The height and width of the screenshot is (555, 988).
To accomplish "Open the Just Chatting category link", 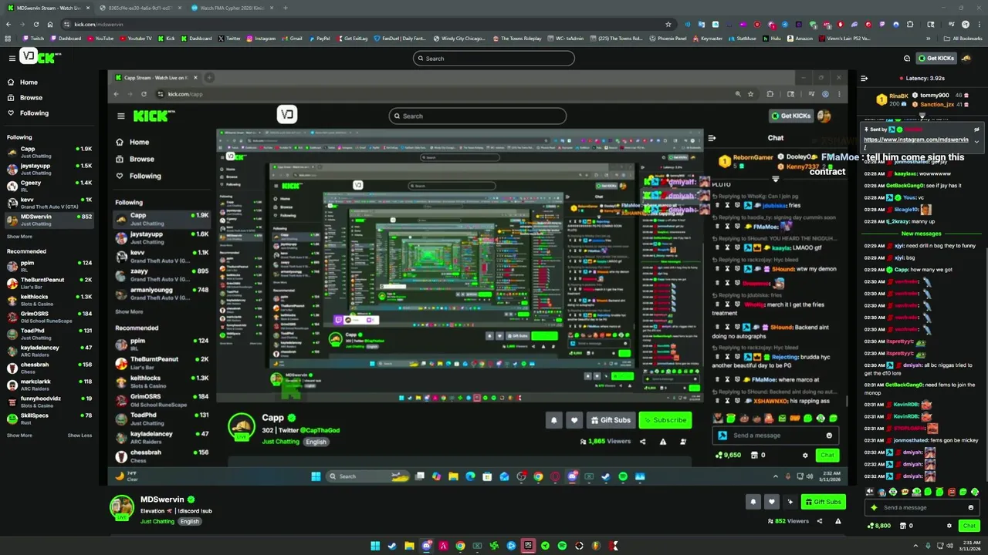I will [157, 521].
